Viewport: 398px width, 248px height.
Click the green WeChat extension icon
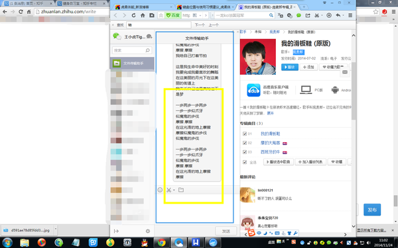point(298,15)
